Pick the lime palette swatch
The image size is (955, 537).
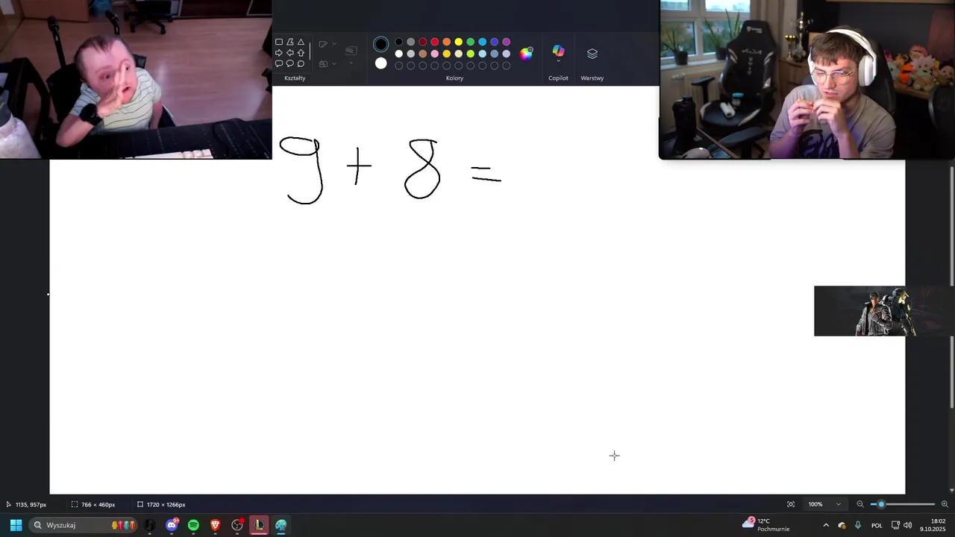[x=471, y=54]
